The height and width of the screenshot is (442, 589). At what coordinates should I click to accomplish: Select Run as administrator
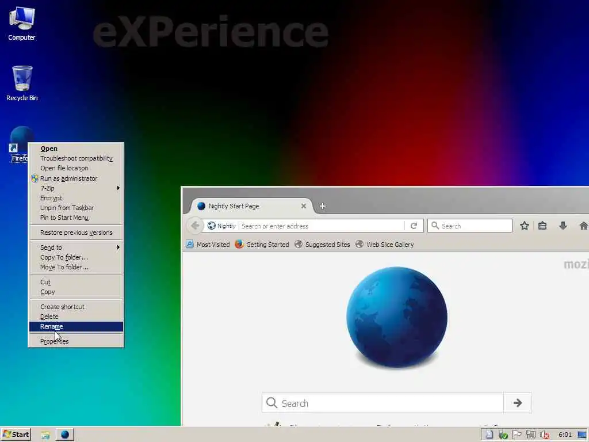point(77,178)
